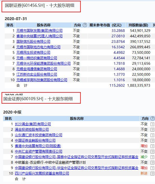
Task: Open link 香港中央结算有限公司(陆股通)
Action: pos(38,146)
